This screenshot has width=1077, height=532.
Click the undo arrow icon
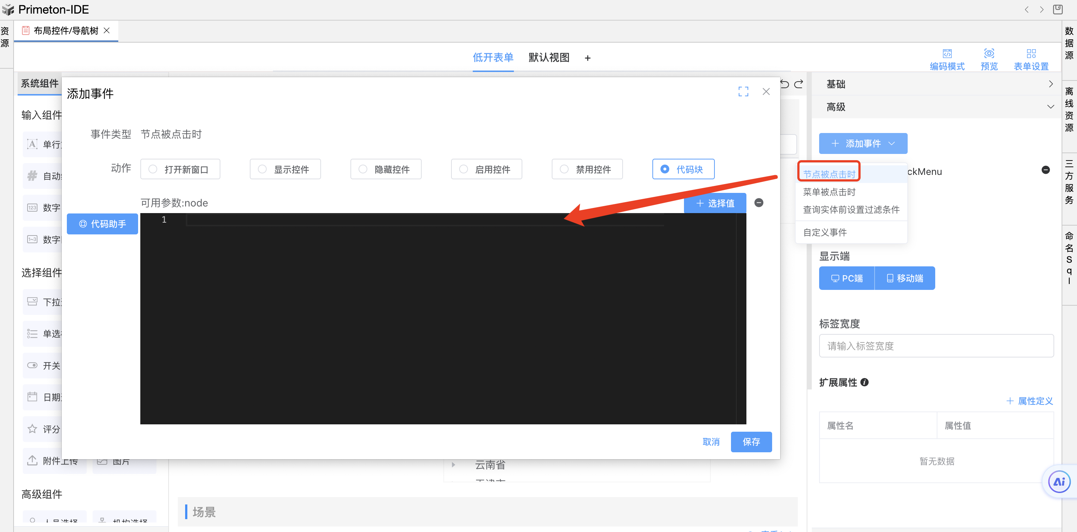coord(784,84)
